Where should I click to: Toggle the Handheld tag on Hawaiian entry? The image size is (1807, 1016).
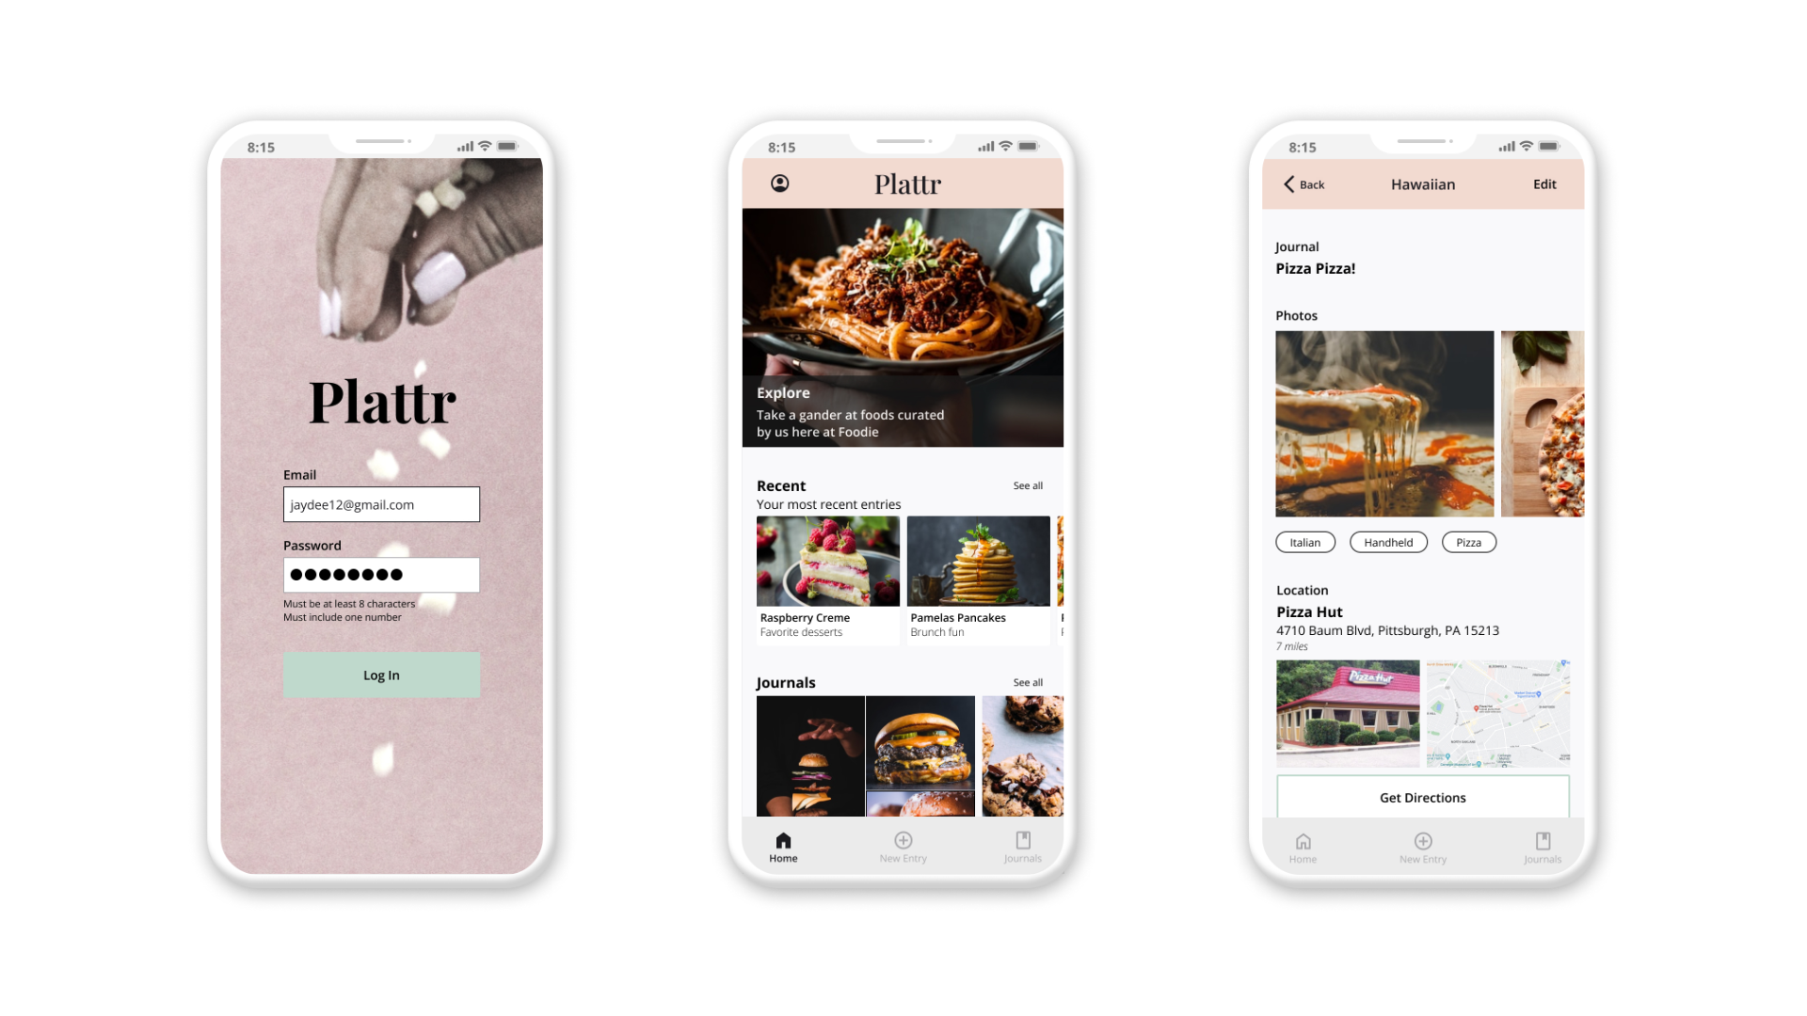1386,541
